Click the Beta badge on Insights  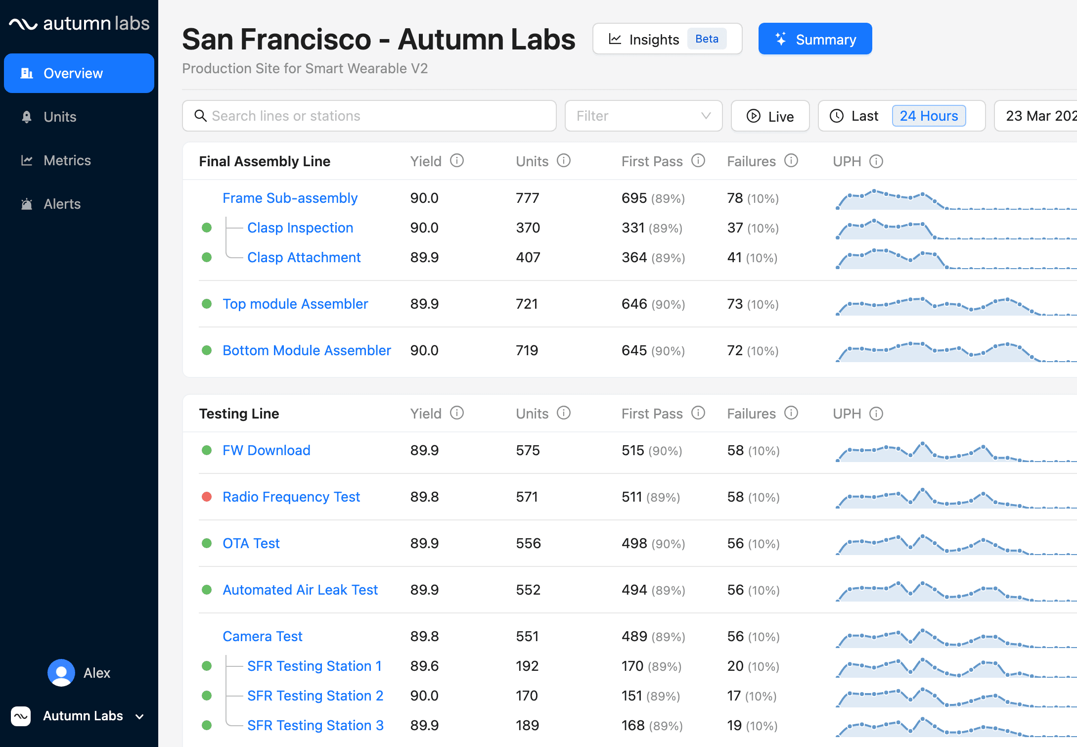pos(707,39)
